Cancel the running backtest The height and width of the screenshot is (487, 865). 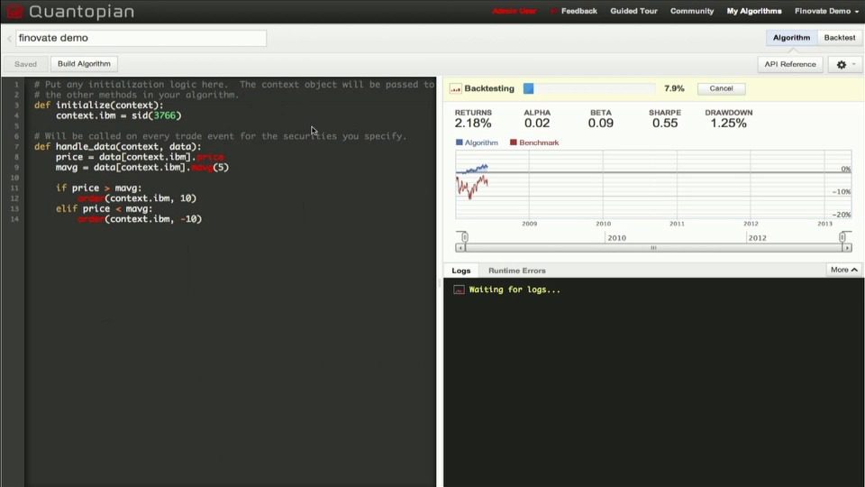pos(721,88)
